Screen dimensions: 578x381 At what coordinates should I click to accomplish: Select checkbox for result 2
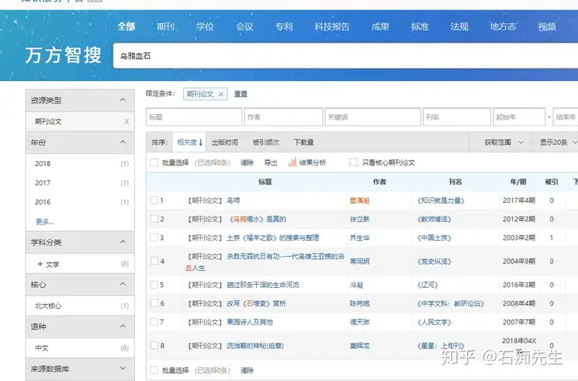(x=154, y=219)
